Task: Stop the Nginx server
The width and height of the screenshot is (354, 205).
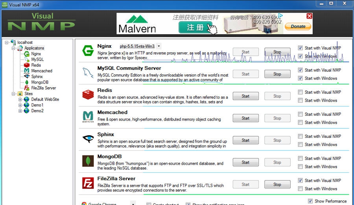Action: (x=277, y=52)
